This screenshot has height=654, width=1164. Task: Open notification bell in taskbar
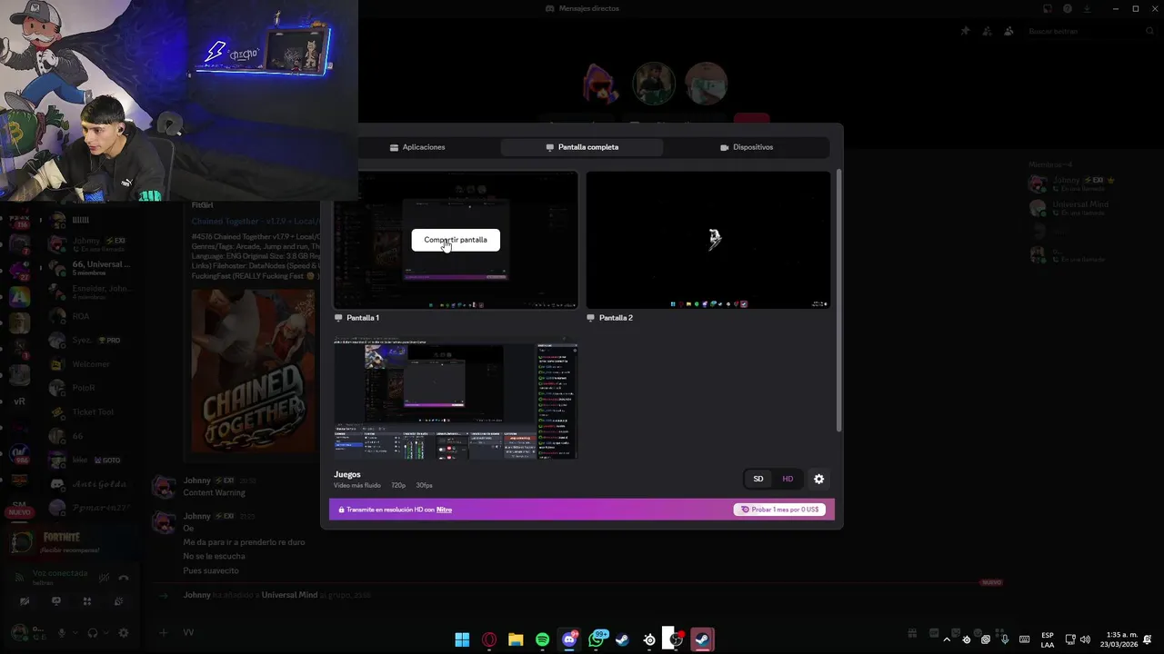1149,639
